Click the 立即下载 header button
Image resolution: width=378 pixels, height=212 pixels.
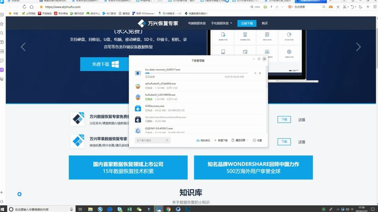[247, 23]
